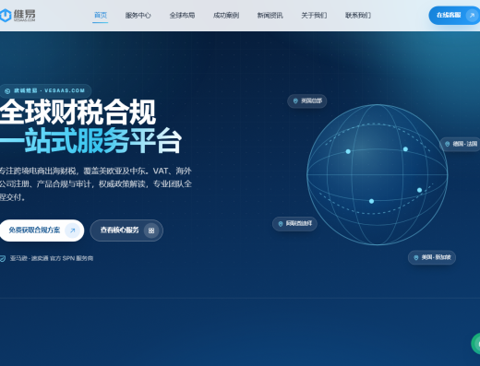
Task: Open the 首页 nav tab
Action: click(x=101, y=15)
